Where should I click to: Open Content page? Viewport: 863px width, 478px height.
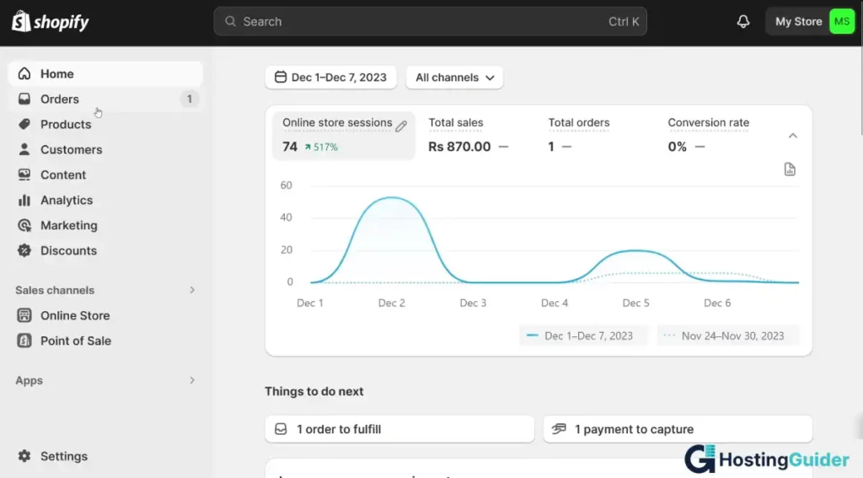[x=105, y=175]
